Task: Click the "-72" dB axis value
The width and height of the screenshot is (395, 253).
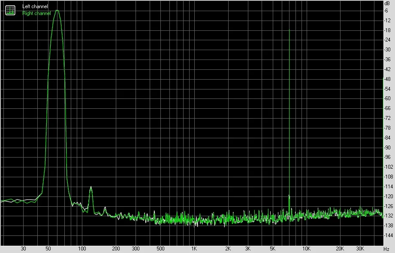Action: [x=387, y=118]
